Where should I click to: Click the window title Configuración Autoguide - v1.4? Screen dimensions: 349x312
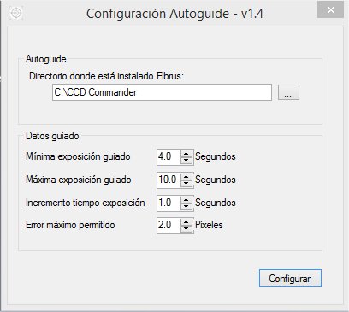(x=174, y=14)
